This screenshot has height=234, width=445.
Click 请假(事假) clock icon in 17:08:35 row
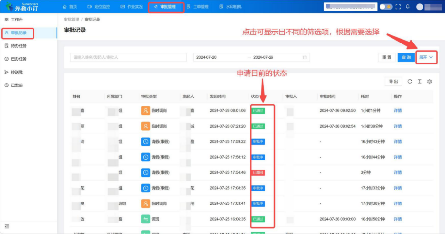146,188
